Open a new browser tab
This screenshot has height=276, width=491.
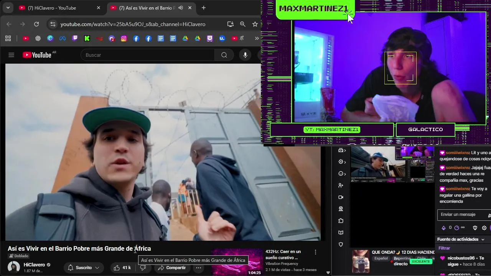[204, 8]
